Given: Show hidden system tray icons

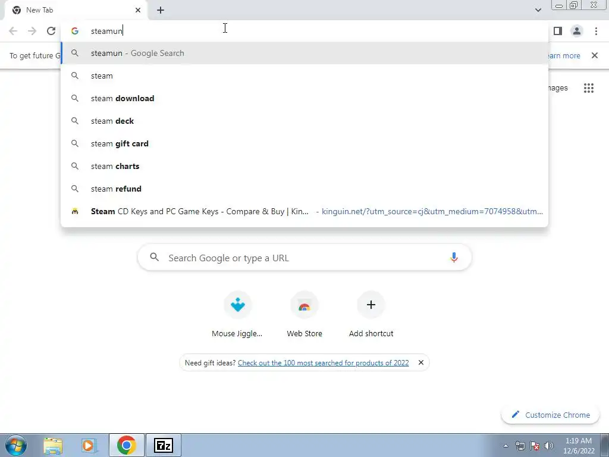Looking at the screenshot, I should click(x=506, y=446).
